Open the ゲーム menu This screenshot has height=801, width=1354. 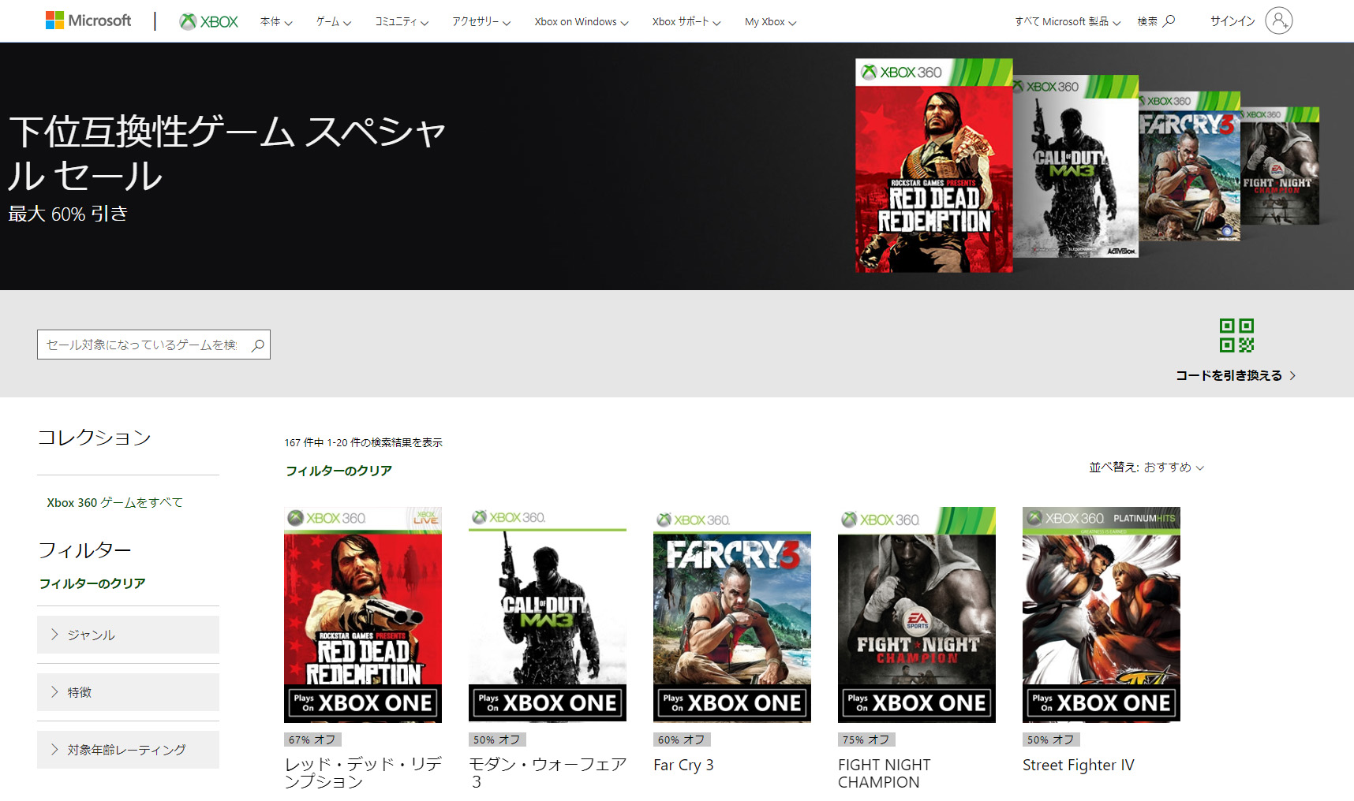(x=334, y=22)
